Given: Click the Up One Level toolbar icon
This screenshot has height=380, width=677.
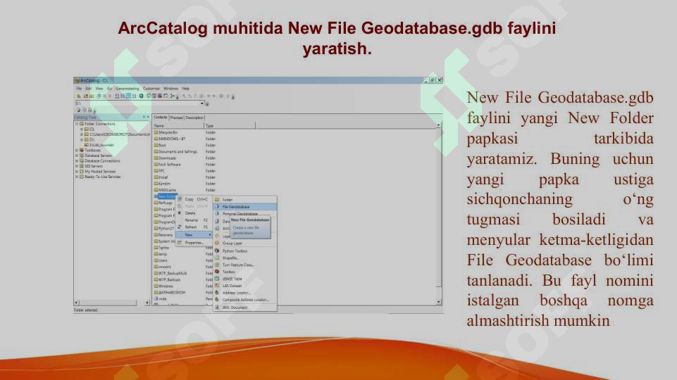Looking at the screenshot, I should 79,96.
